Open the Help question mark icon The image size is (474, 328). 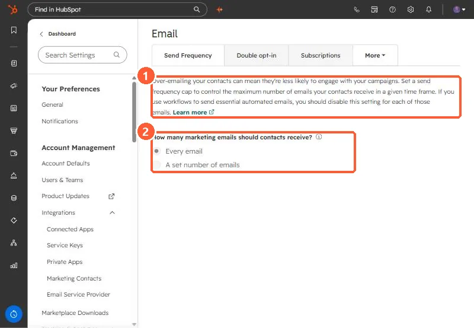point(392,9)
